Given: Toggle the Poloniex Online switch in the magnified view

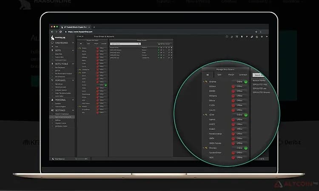Looking at the screenshot, I should point(240,148).
